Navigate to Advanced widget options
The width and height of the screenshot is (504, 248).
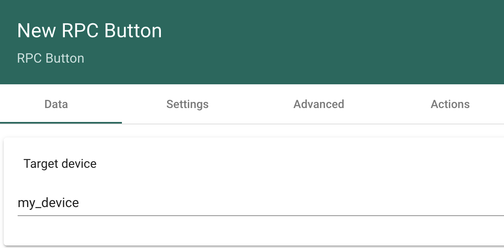pos(318,104)
